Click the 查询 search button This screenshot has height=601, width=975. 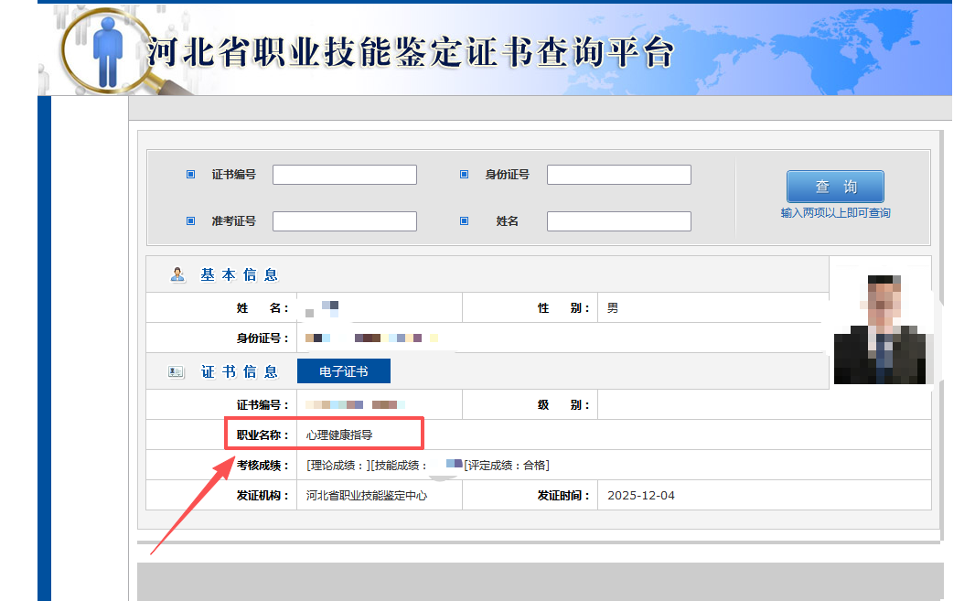coord(834,186)
